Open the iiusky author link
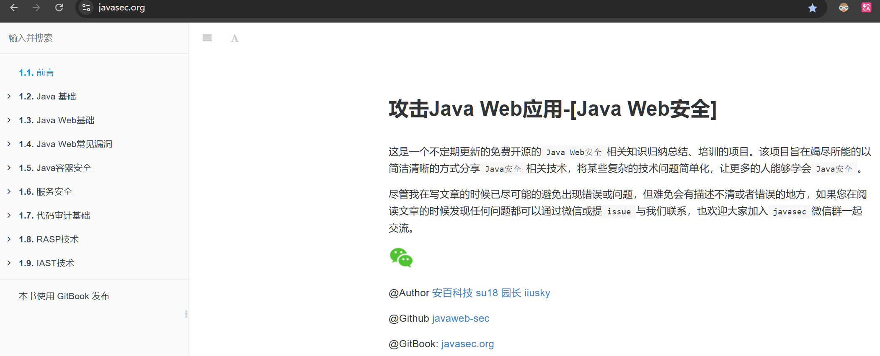The image size is (880, 356). pyautogui.click(x=537, y=293)
